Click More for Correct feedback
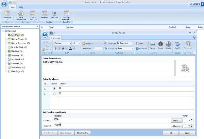 (x=176, y=121)
